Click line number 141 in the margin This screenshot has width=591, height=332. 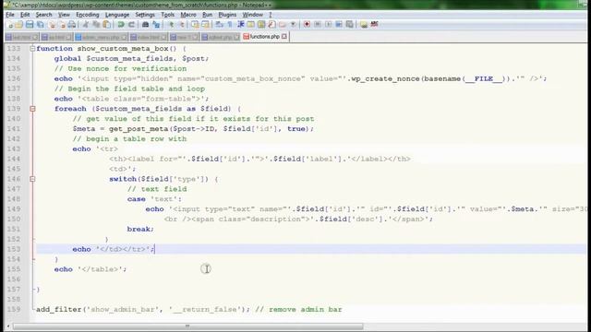coord(14,129)
